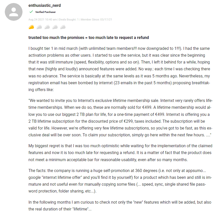The height and width of the screenshot is (215, 220).
Task: Click the first yellow taco rating icon
Action: tap(31, 27)
